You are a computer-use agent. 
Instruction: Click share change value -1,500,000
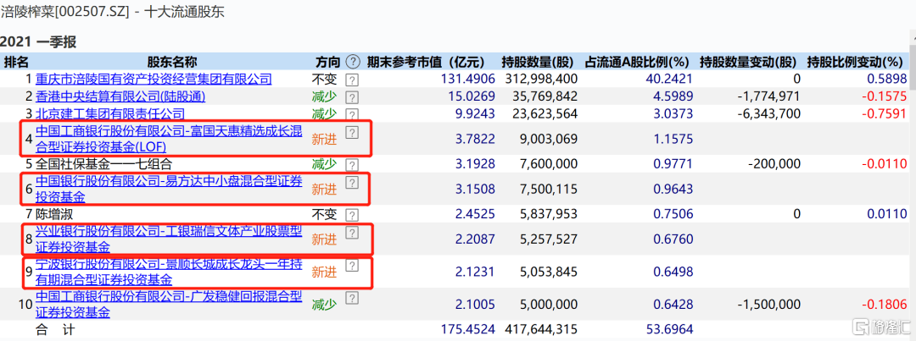[768, 305]
